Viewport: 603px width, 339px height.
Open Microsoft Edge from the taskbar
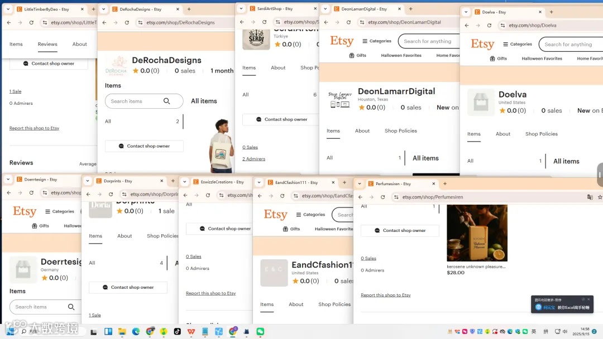(x=136, y=331)
